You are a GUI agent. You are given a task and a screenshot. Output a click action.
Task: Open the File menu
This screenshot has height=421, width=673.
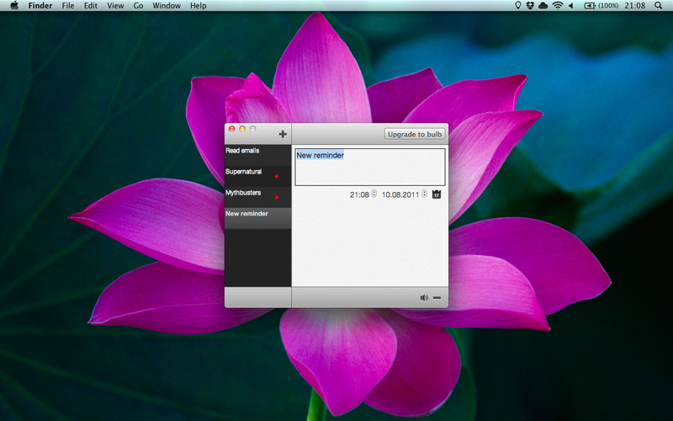point(68,6)
